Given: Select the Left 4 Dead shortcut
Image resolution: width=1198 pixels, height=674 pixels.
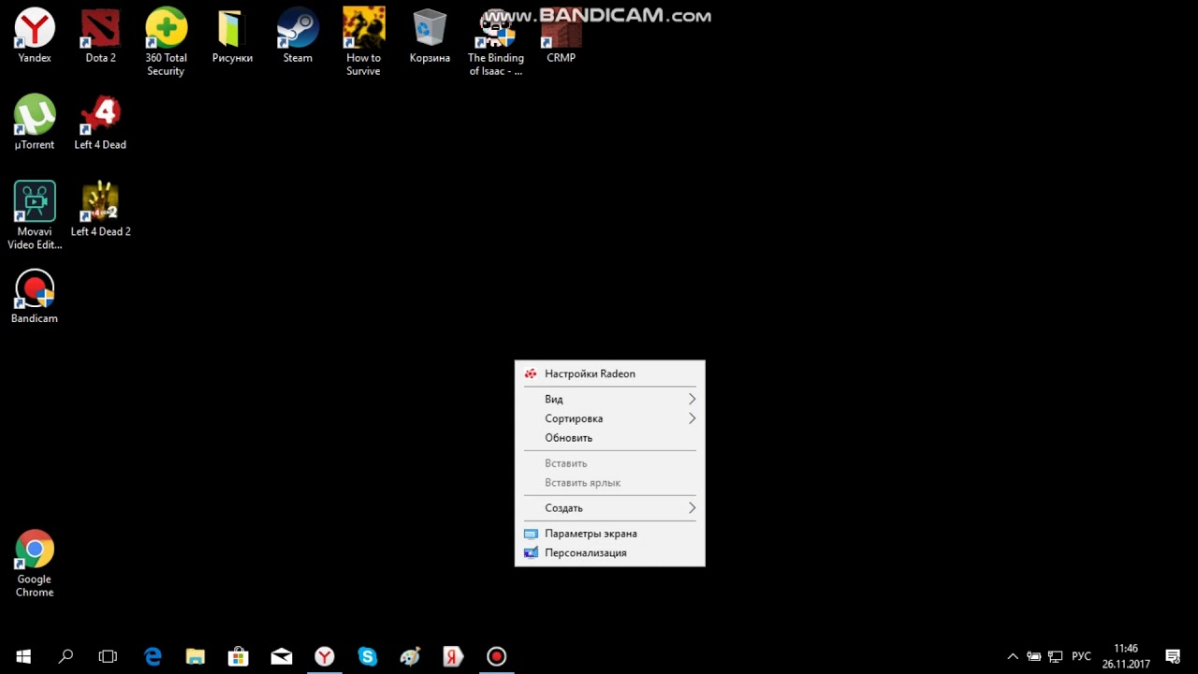Looking at the screenshot, I should [x=100, y=123].
